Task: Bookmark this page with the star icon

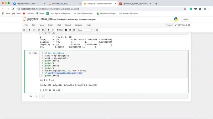Action: pos(185,9)
